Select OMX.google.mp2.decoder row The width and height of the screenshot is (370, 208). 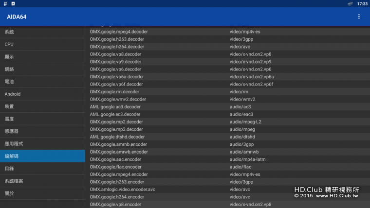click(230, 122)
